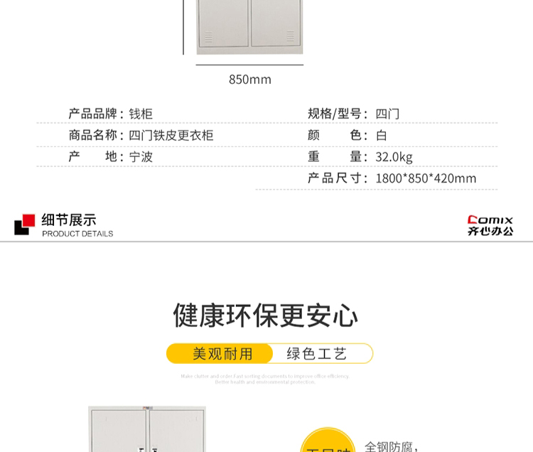Click the 全钢防腐 feature text

click(392, 446)
